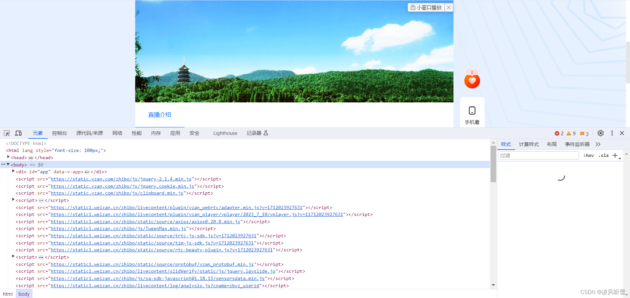Viewport: 630px width, 298px height.
Task: Collapse the body element node
Action: point(8,164)
